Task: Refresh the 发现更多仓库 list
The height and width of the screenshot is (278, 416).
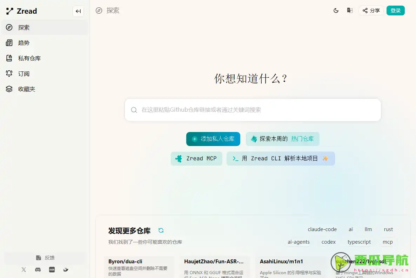Action: pyautogui.click(x=161, y=230)
